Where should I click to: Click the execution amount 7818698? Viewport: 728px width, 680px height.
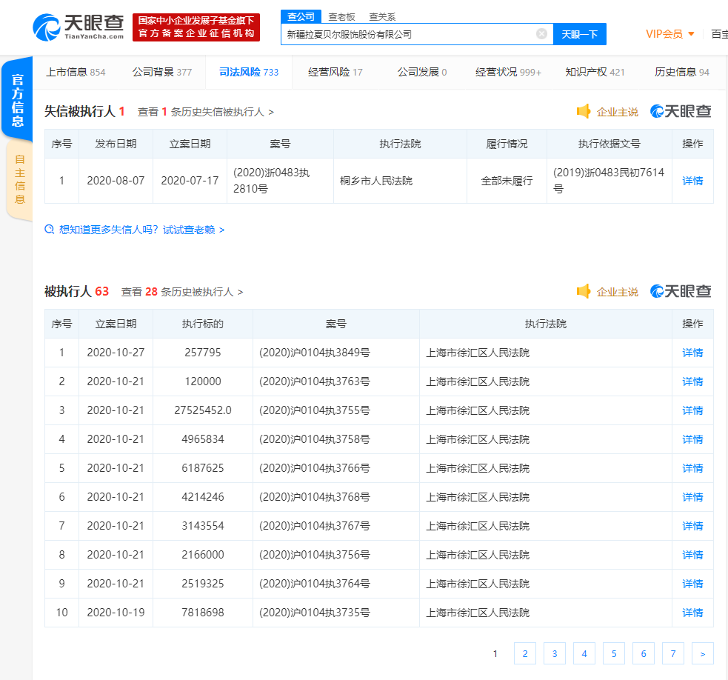[203, 613]
